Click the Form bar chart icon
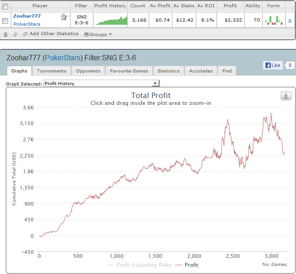The image size is (296, 274). pyautogui.click(x=273, y=20)
